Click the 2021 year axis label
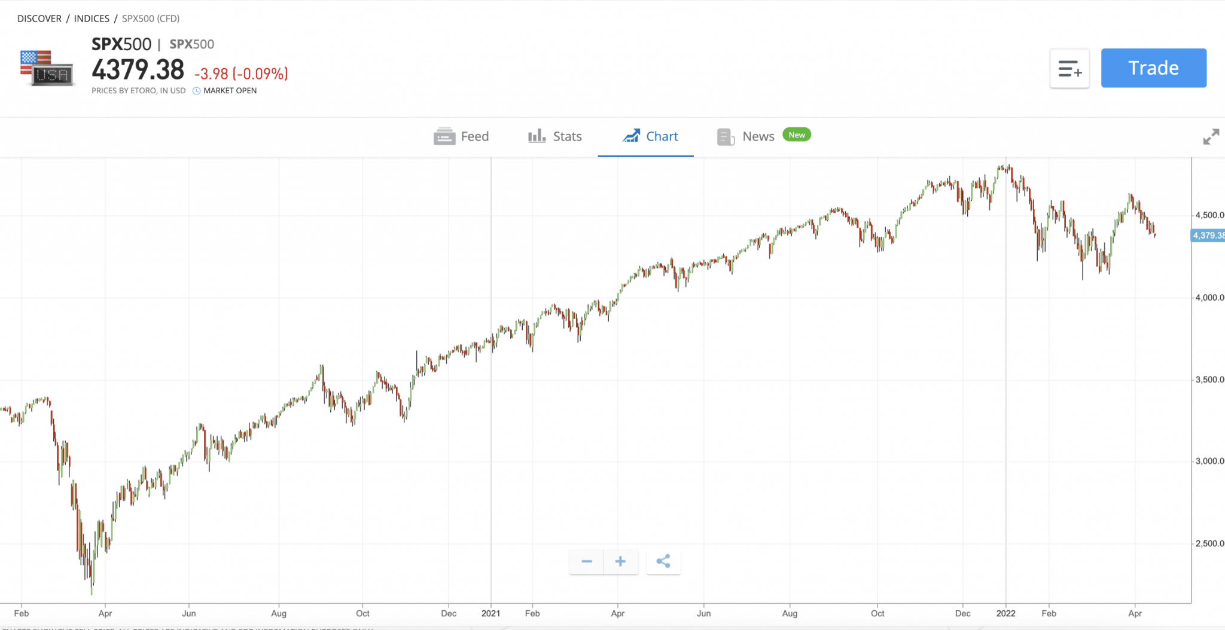 490,613
